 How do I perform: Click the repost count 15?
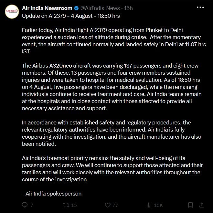pyautogui.click(x=74, y=205)
